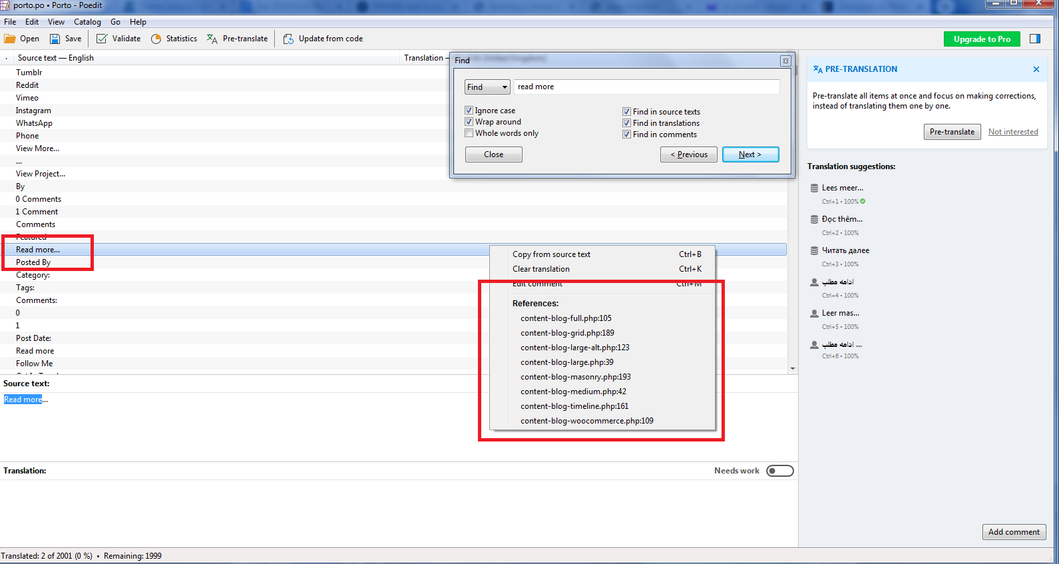1059x564 pixels.
Task: Click the Find search text field
Action: (646, 87)
